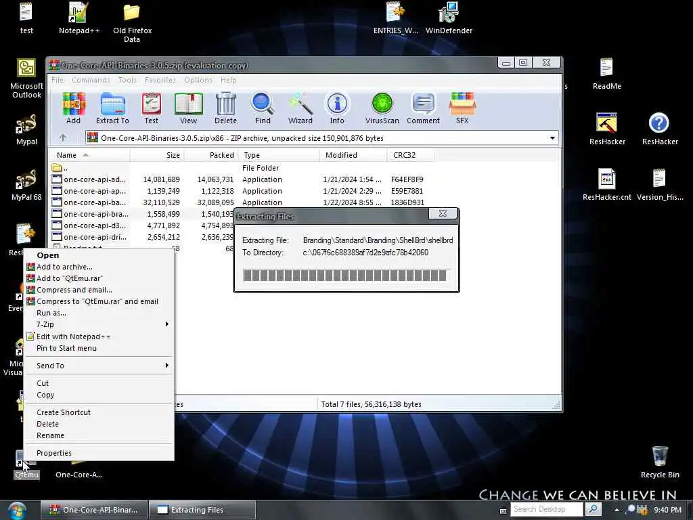693x520 pixels.
Task: Choose Create Shortcut from context menu
Action: coord(97,412)
